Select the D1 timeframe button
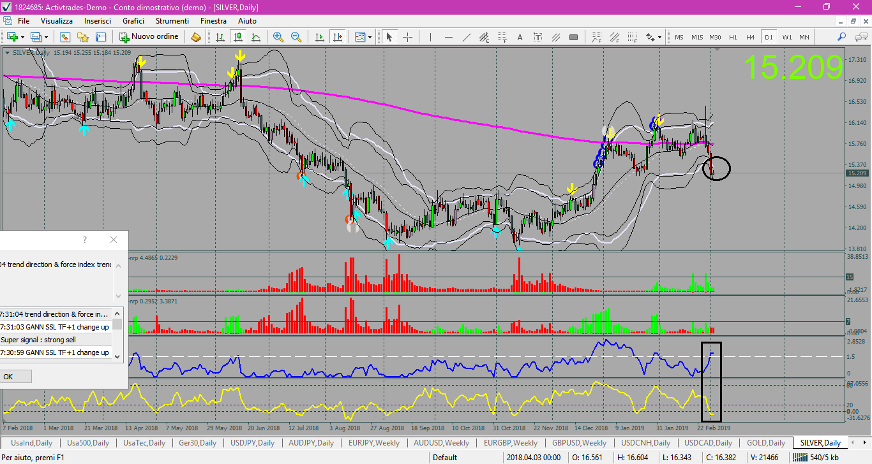 [769, 37]
